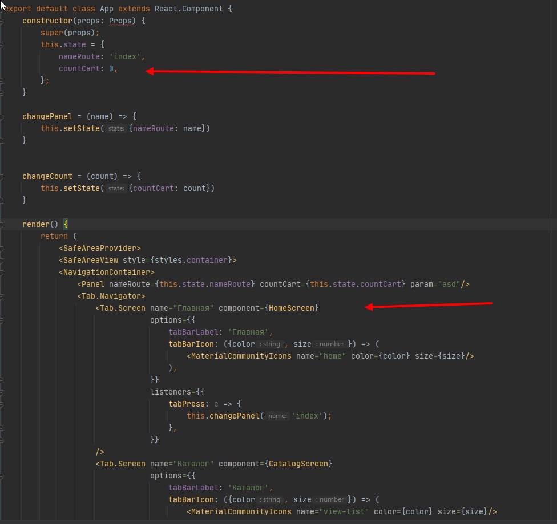The image size is (557, 524).
Task: Click '<Tab.Screen' on the Каталог line
Action: 120,464
